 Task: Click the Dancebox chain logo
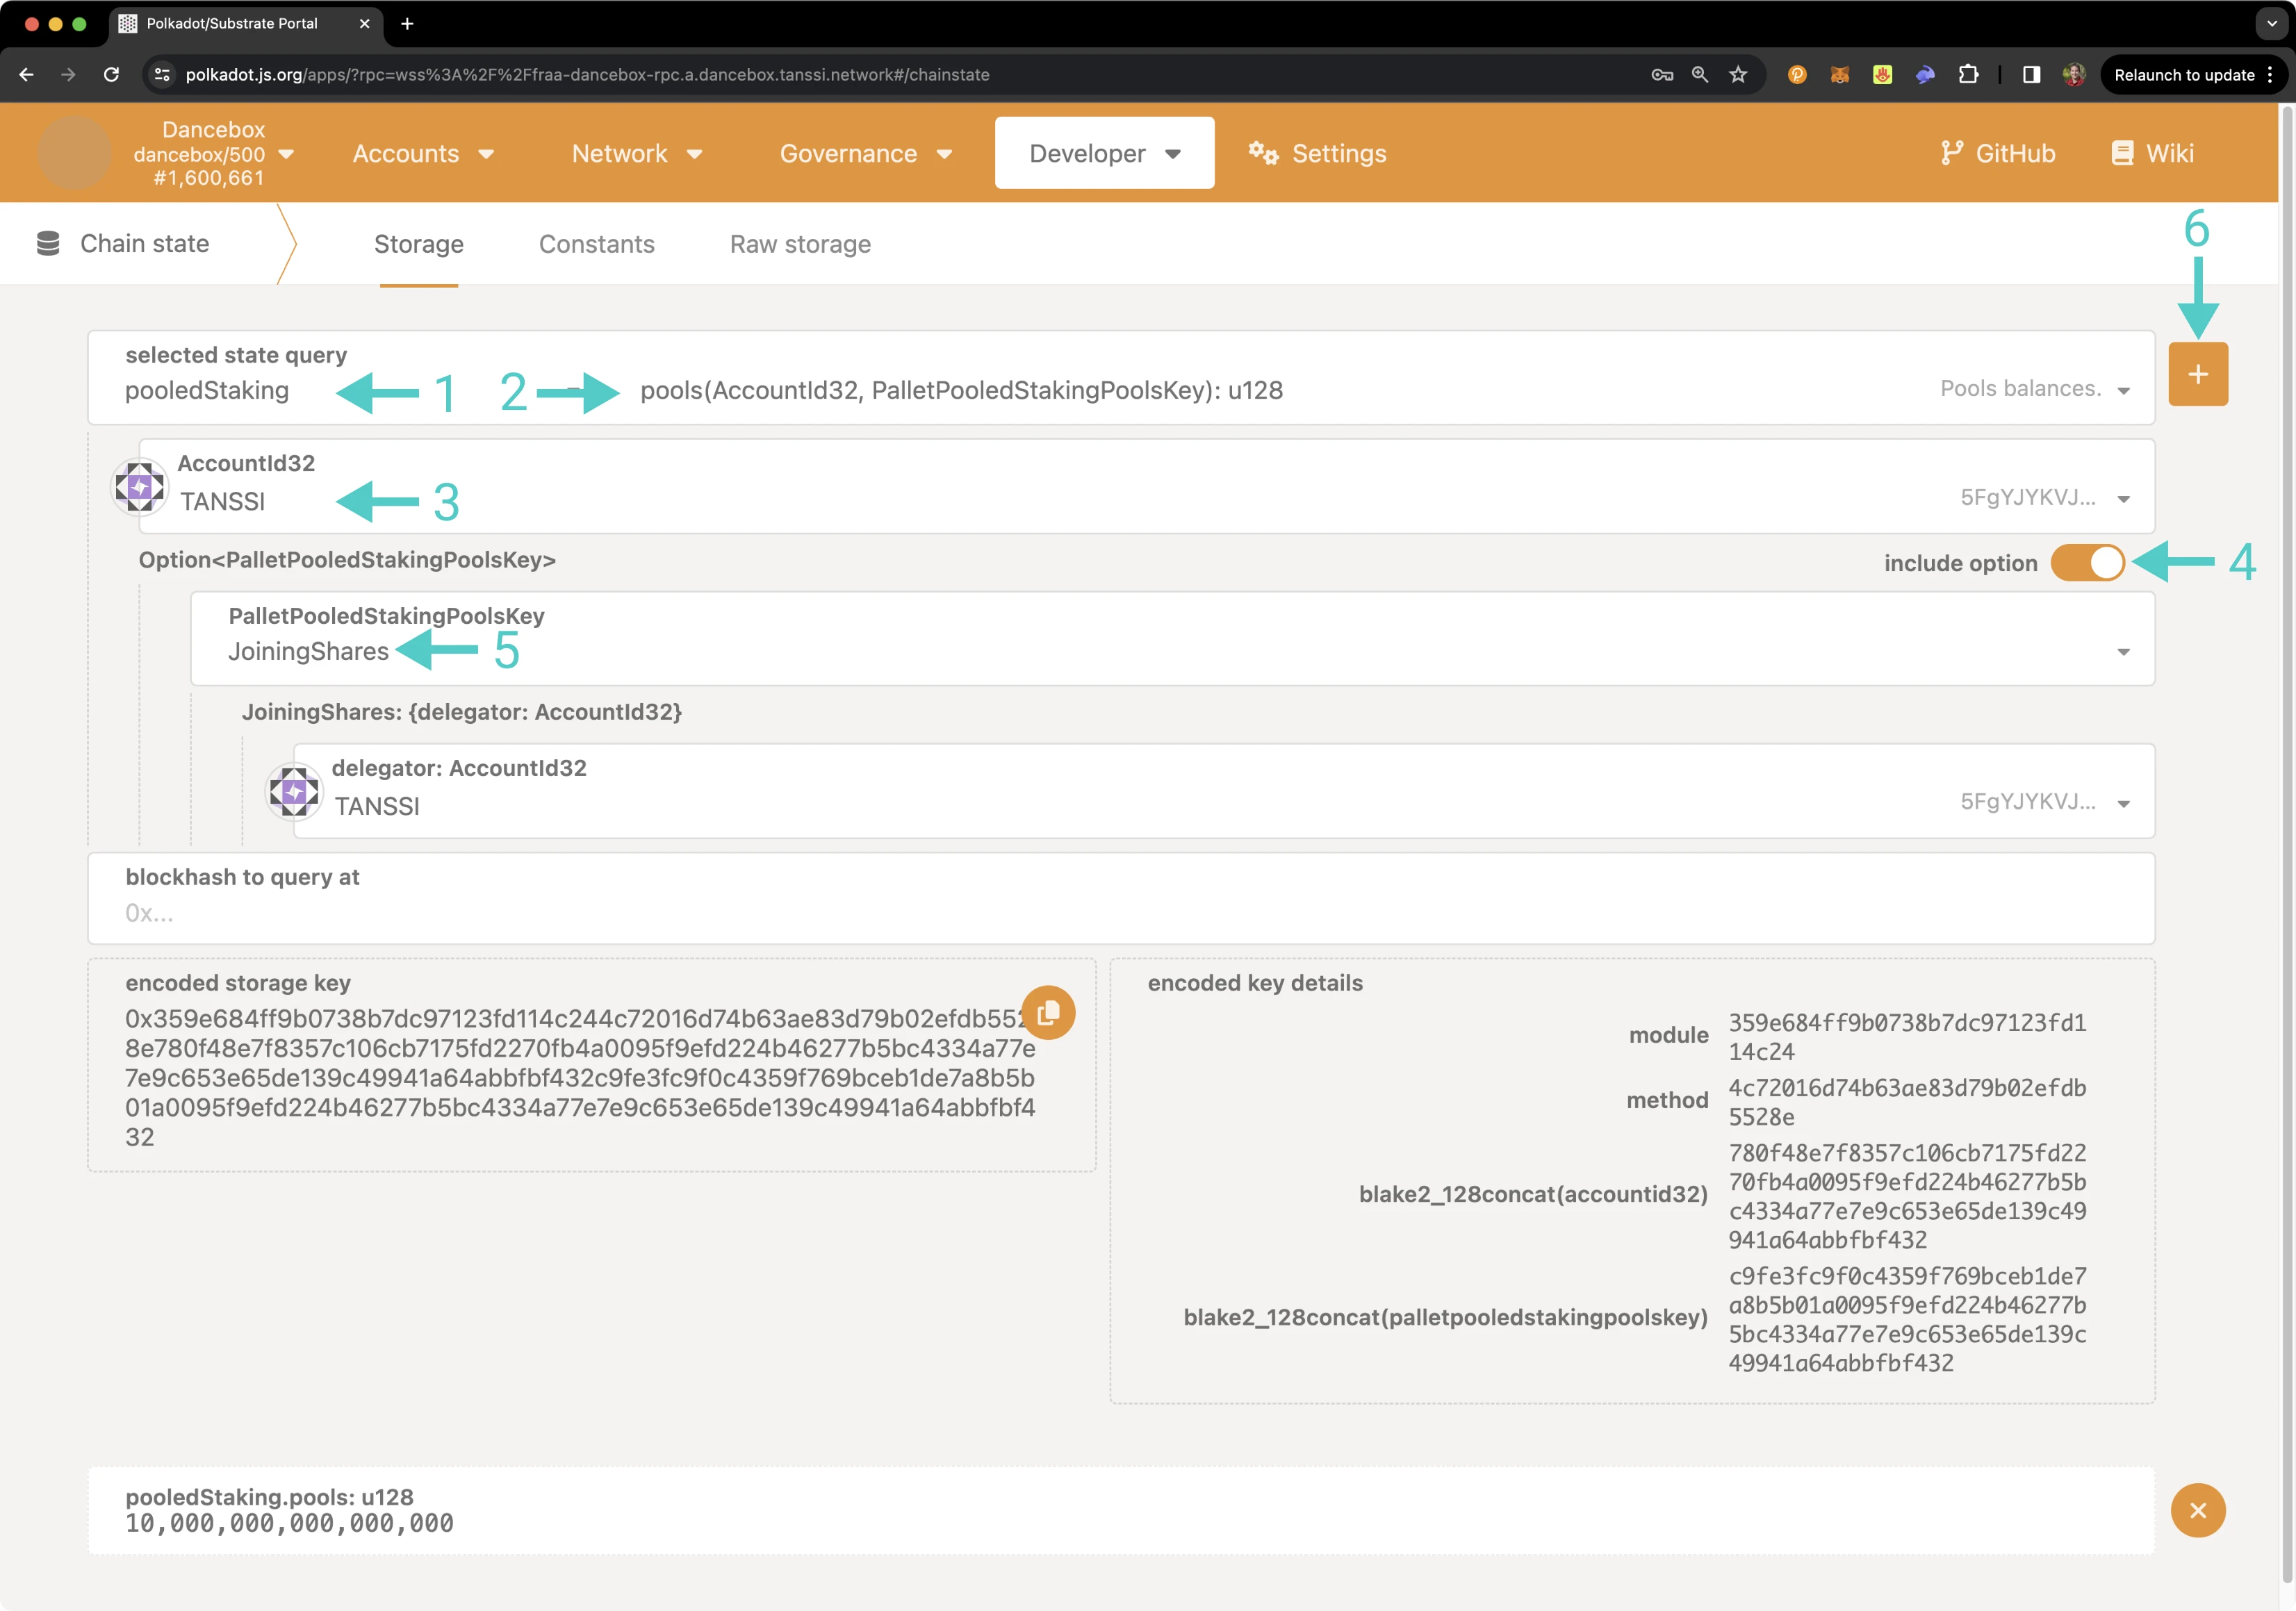[x=73, y=153]
